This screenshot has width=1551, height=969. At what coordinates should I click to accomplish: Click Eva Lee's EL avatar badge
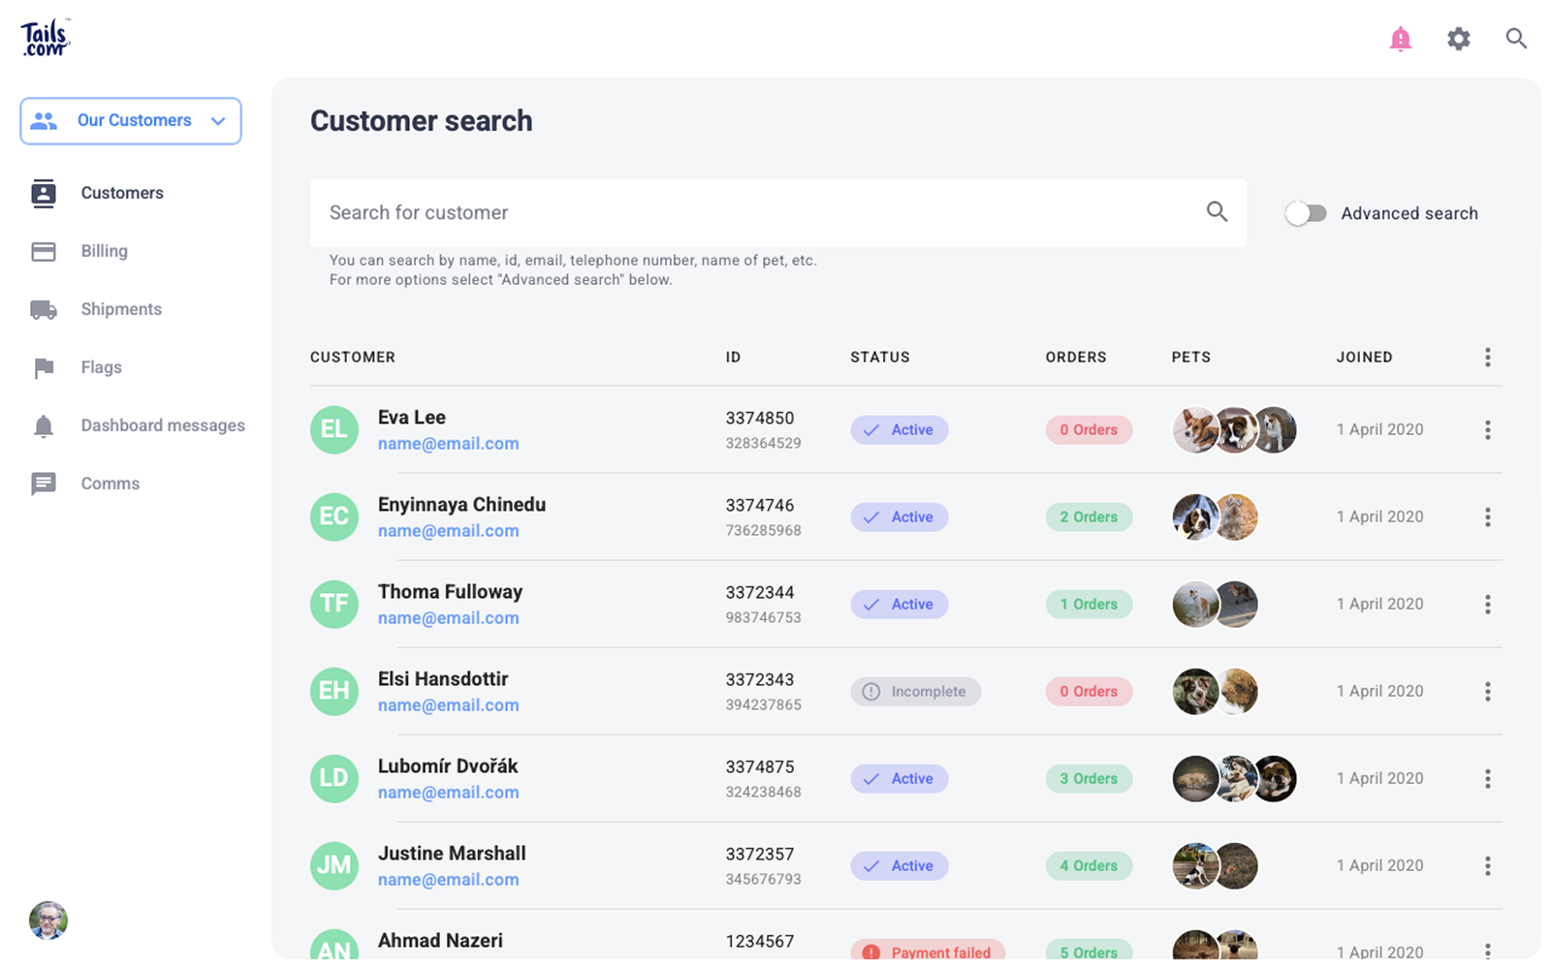click(334, 430)
